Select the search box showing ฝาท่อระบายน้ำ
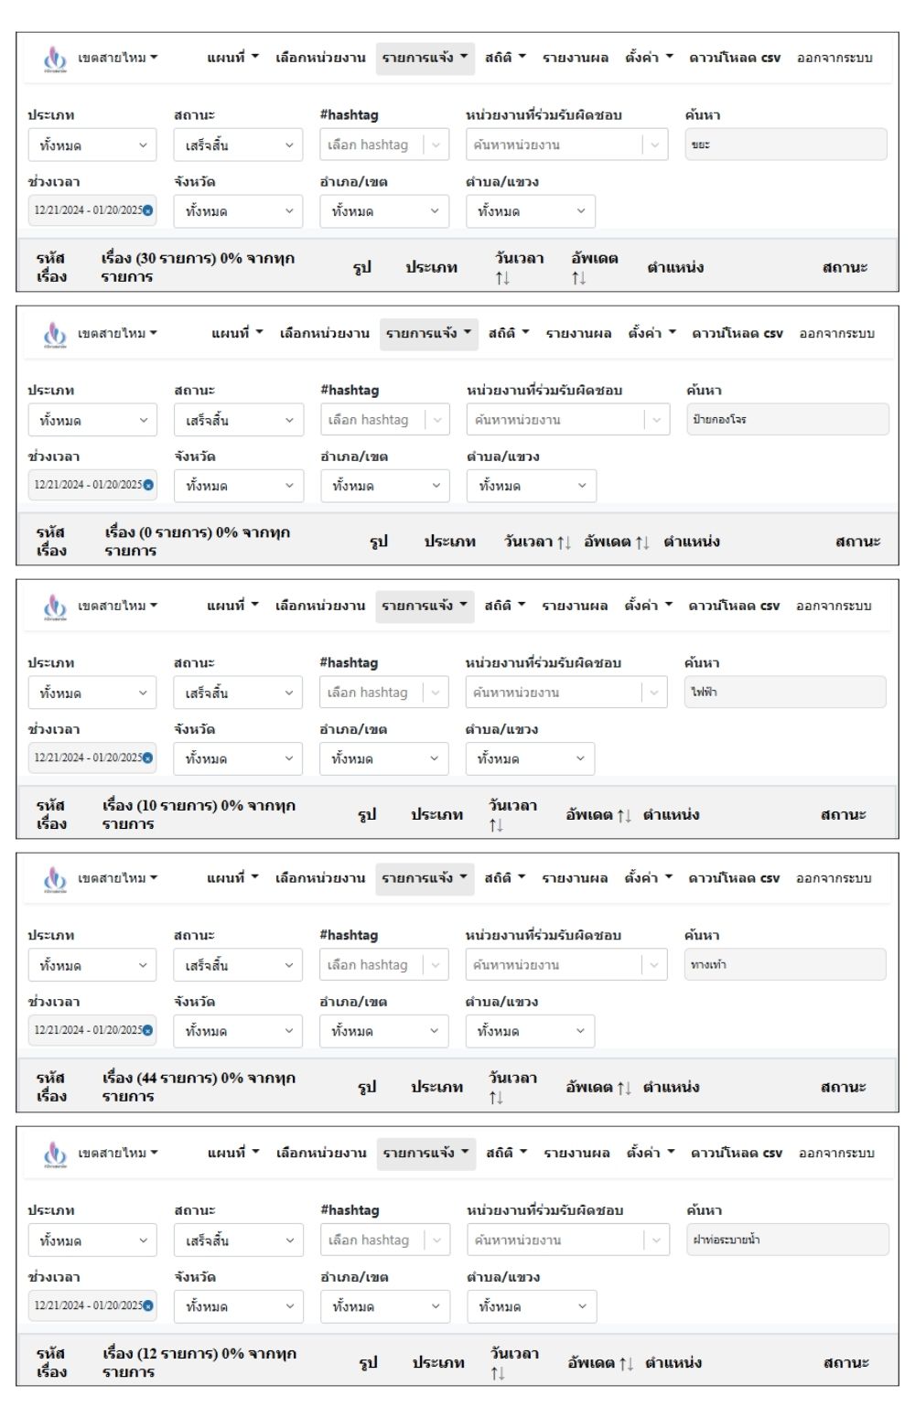This screenshot has width=915, height=1418. [x=788, y=1241]
